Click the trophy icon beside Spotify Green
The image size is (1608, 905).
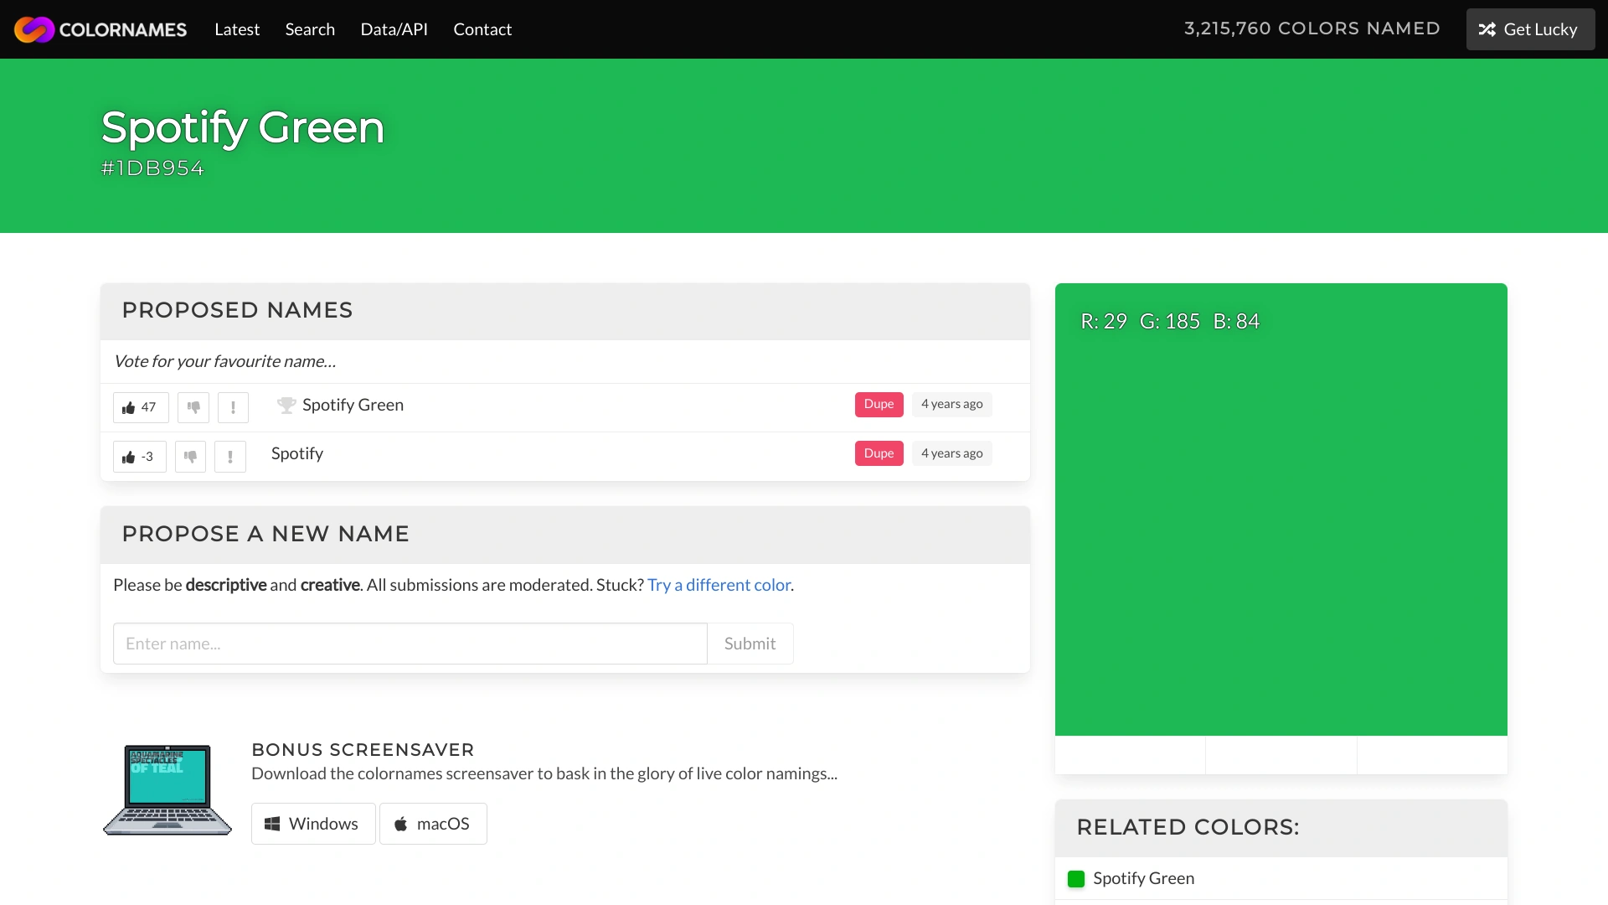(x=285, y=405)
